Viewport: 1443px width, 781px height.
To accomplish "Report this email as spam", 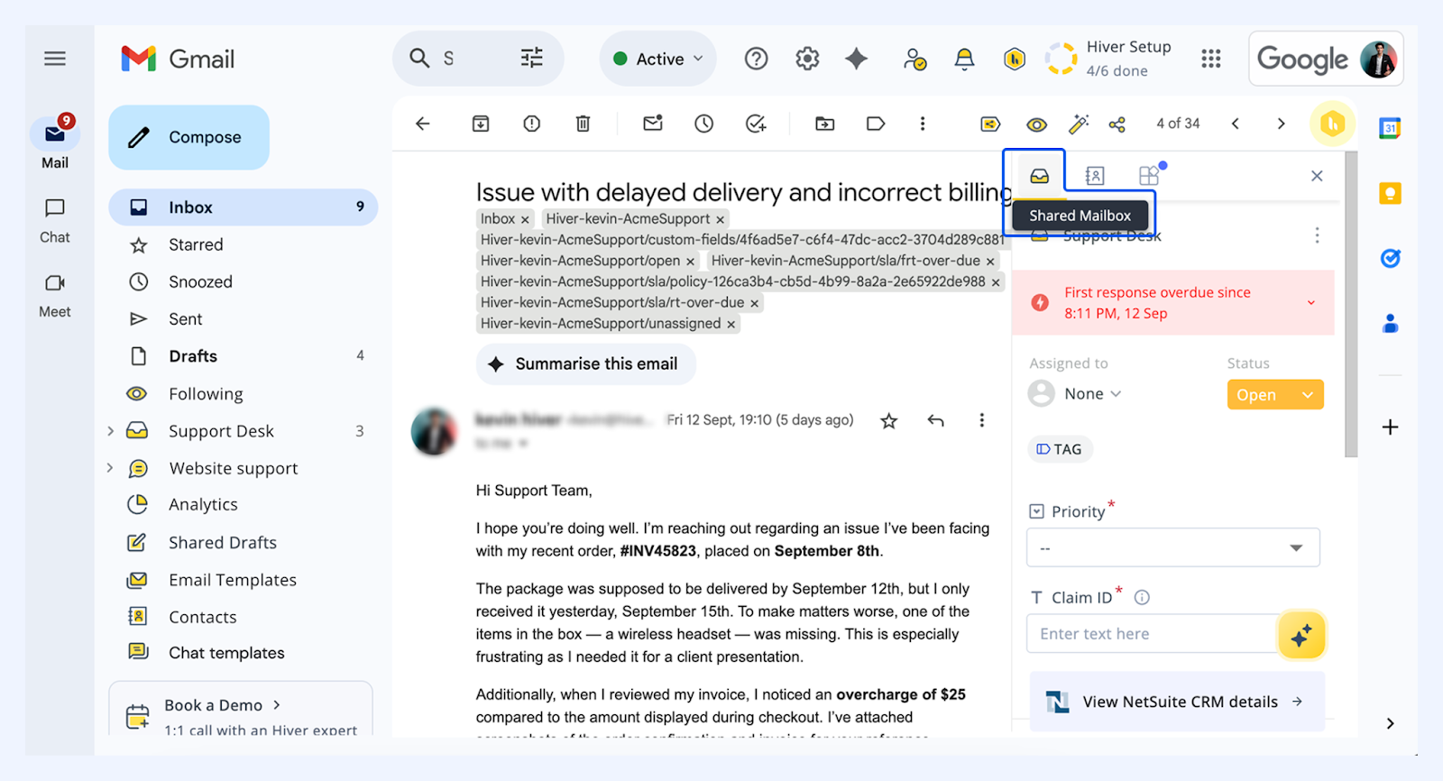I will 532,124.
